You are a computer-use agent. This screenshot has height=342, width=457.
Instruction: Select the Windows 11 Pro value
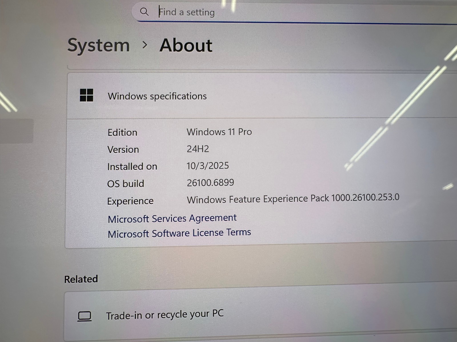(219, 132)
